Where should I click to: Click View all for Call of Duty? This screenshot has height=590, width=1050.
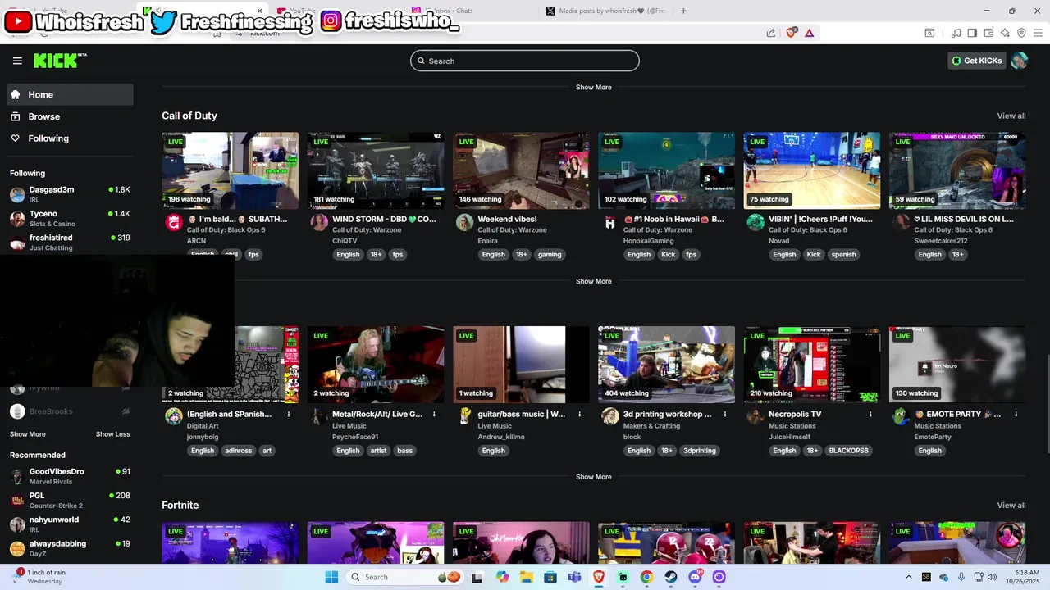pyautogui.click(x=1011, y=116)
